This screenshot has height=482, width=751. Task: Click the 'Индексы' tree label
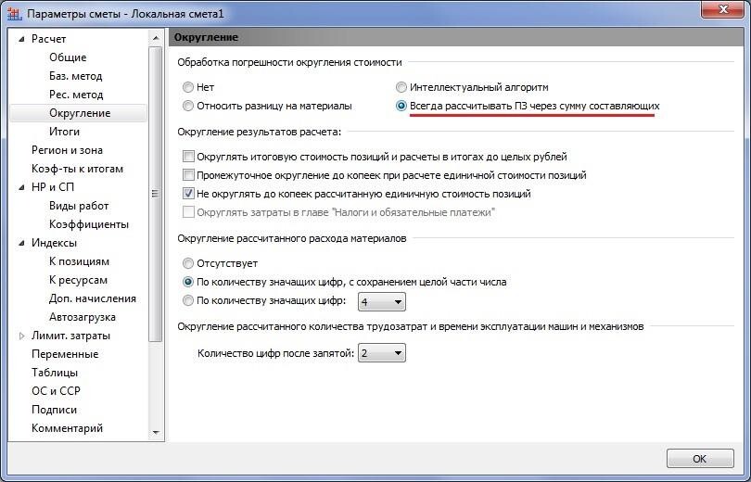[54, 243]
